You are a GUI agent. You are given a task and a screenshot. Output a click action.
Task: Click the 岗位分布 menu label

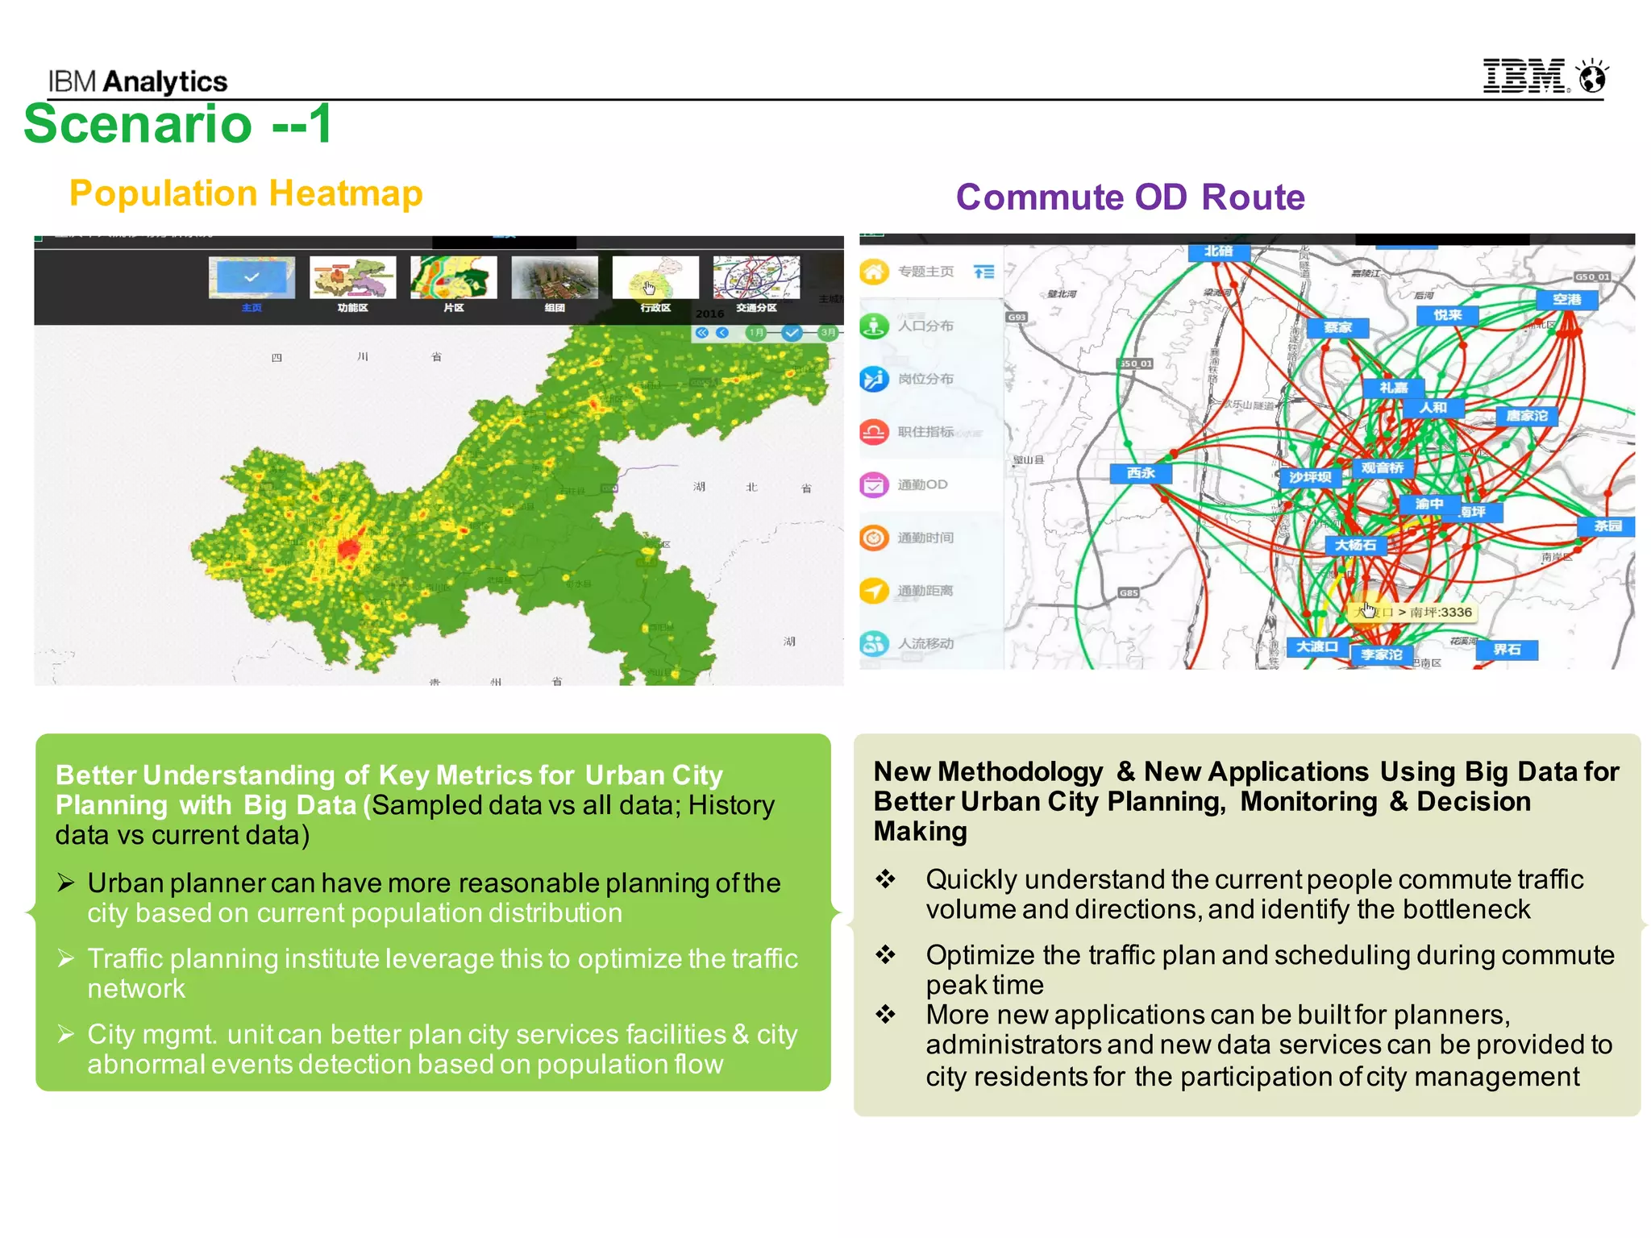point(925,379)
